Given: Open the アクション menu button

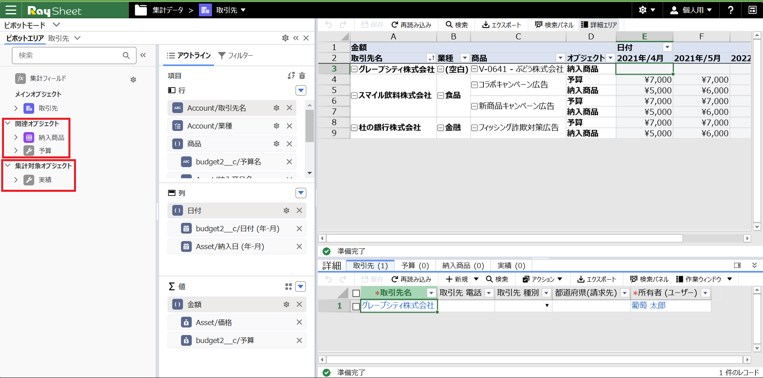Looking at the screenshot, I should [542, 279].
